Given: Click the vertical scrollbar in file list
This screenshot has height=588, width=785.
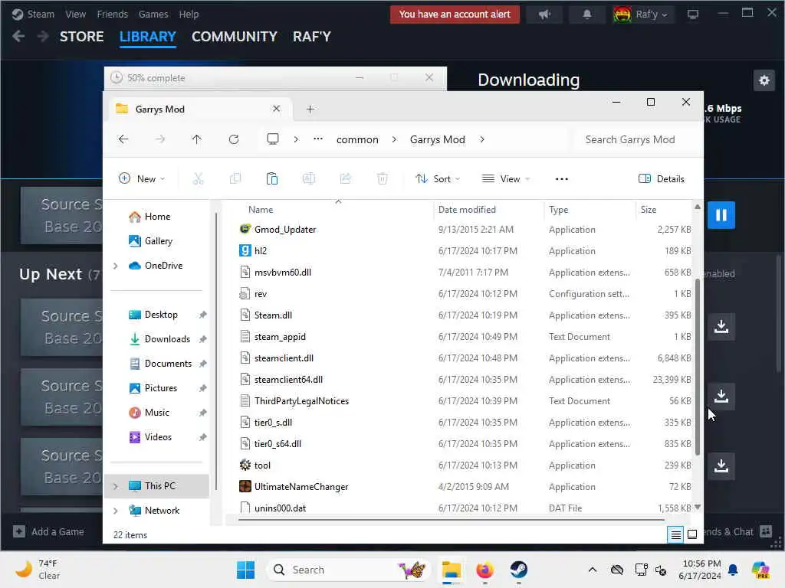Looking at the screenshot, I should pos(698,367).
